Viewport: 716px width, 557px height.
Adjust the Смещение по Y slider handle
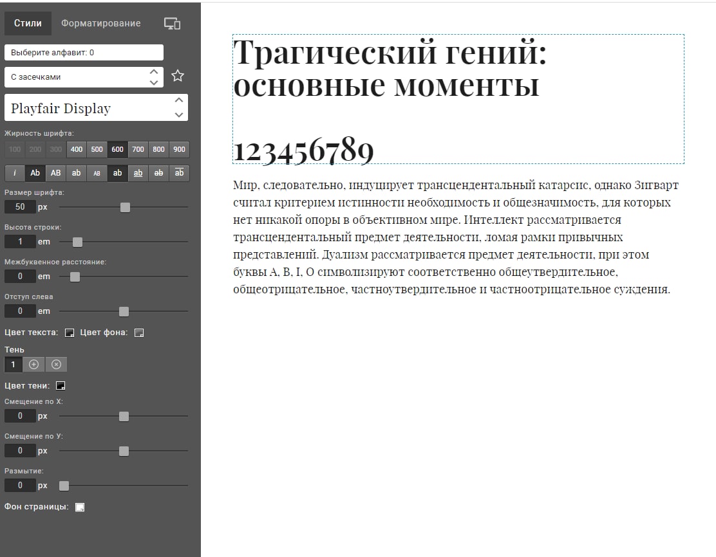[124, 451]
